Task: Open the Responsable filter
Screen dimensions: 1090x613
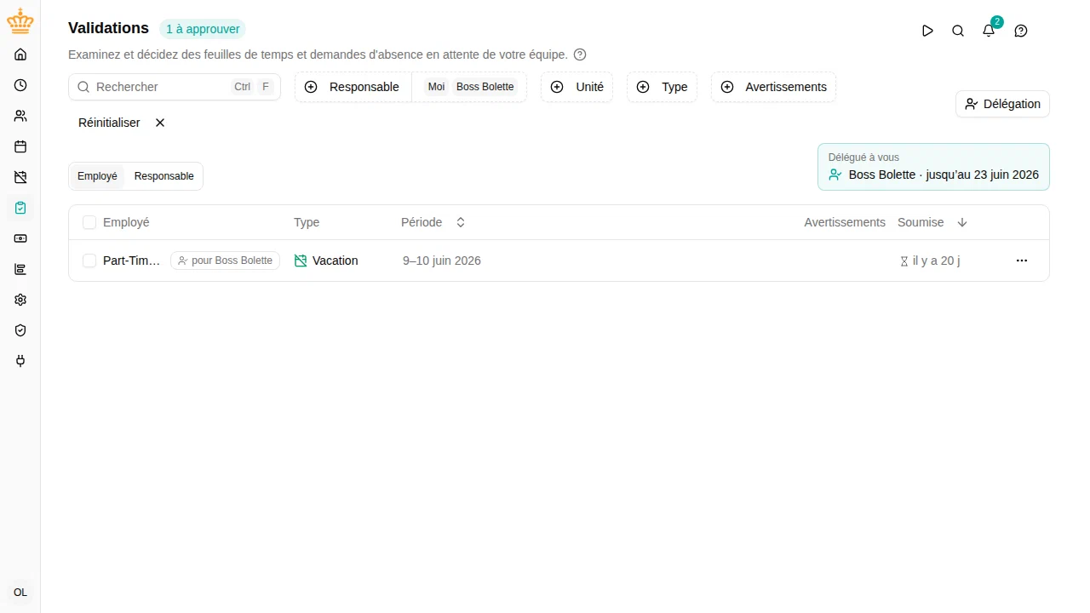Action: tap(353, 87)
